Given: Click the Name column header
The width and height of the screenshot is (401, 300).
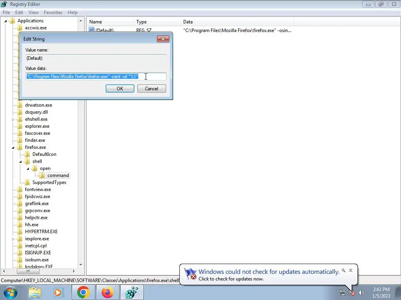Looking at the screenshot, I should [x=110, y=22].
